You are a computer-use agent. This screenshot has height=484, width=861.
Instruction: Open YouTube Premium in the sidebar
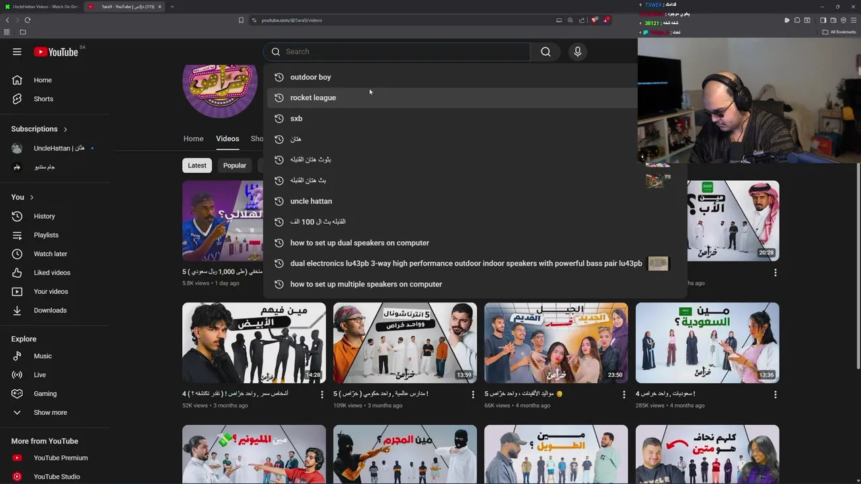coord(61,458)
